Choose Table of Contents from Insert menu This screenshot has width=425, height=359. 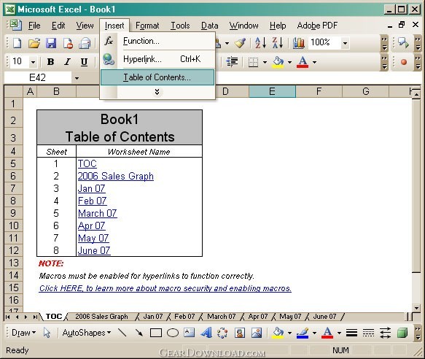coord(157,77)
